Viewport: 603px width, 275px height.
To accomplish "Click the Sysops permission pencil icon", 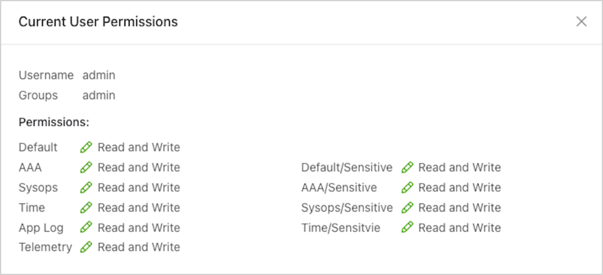I will 86,187.
